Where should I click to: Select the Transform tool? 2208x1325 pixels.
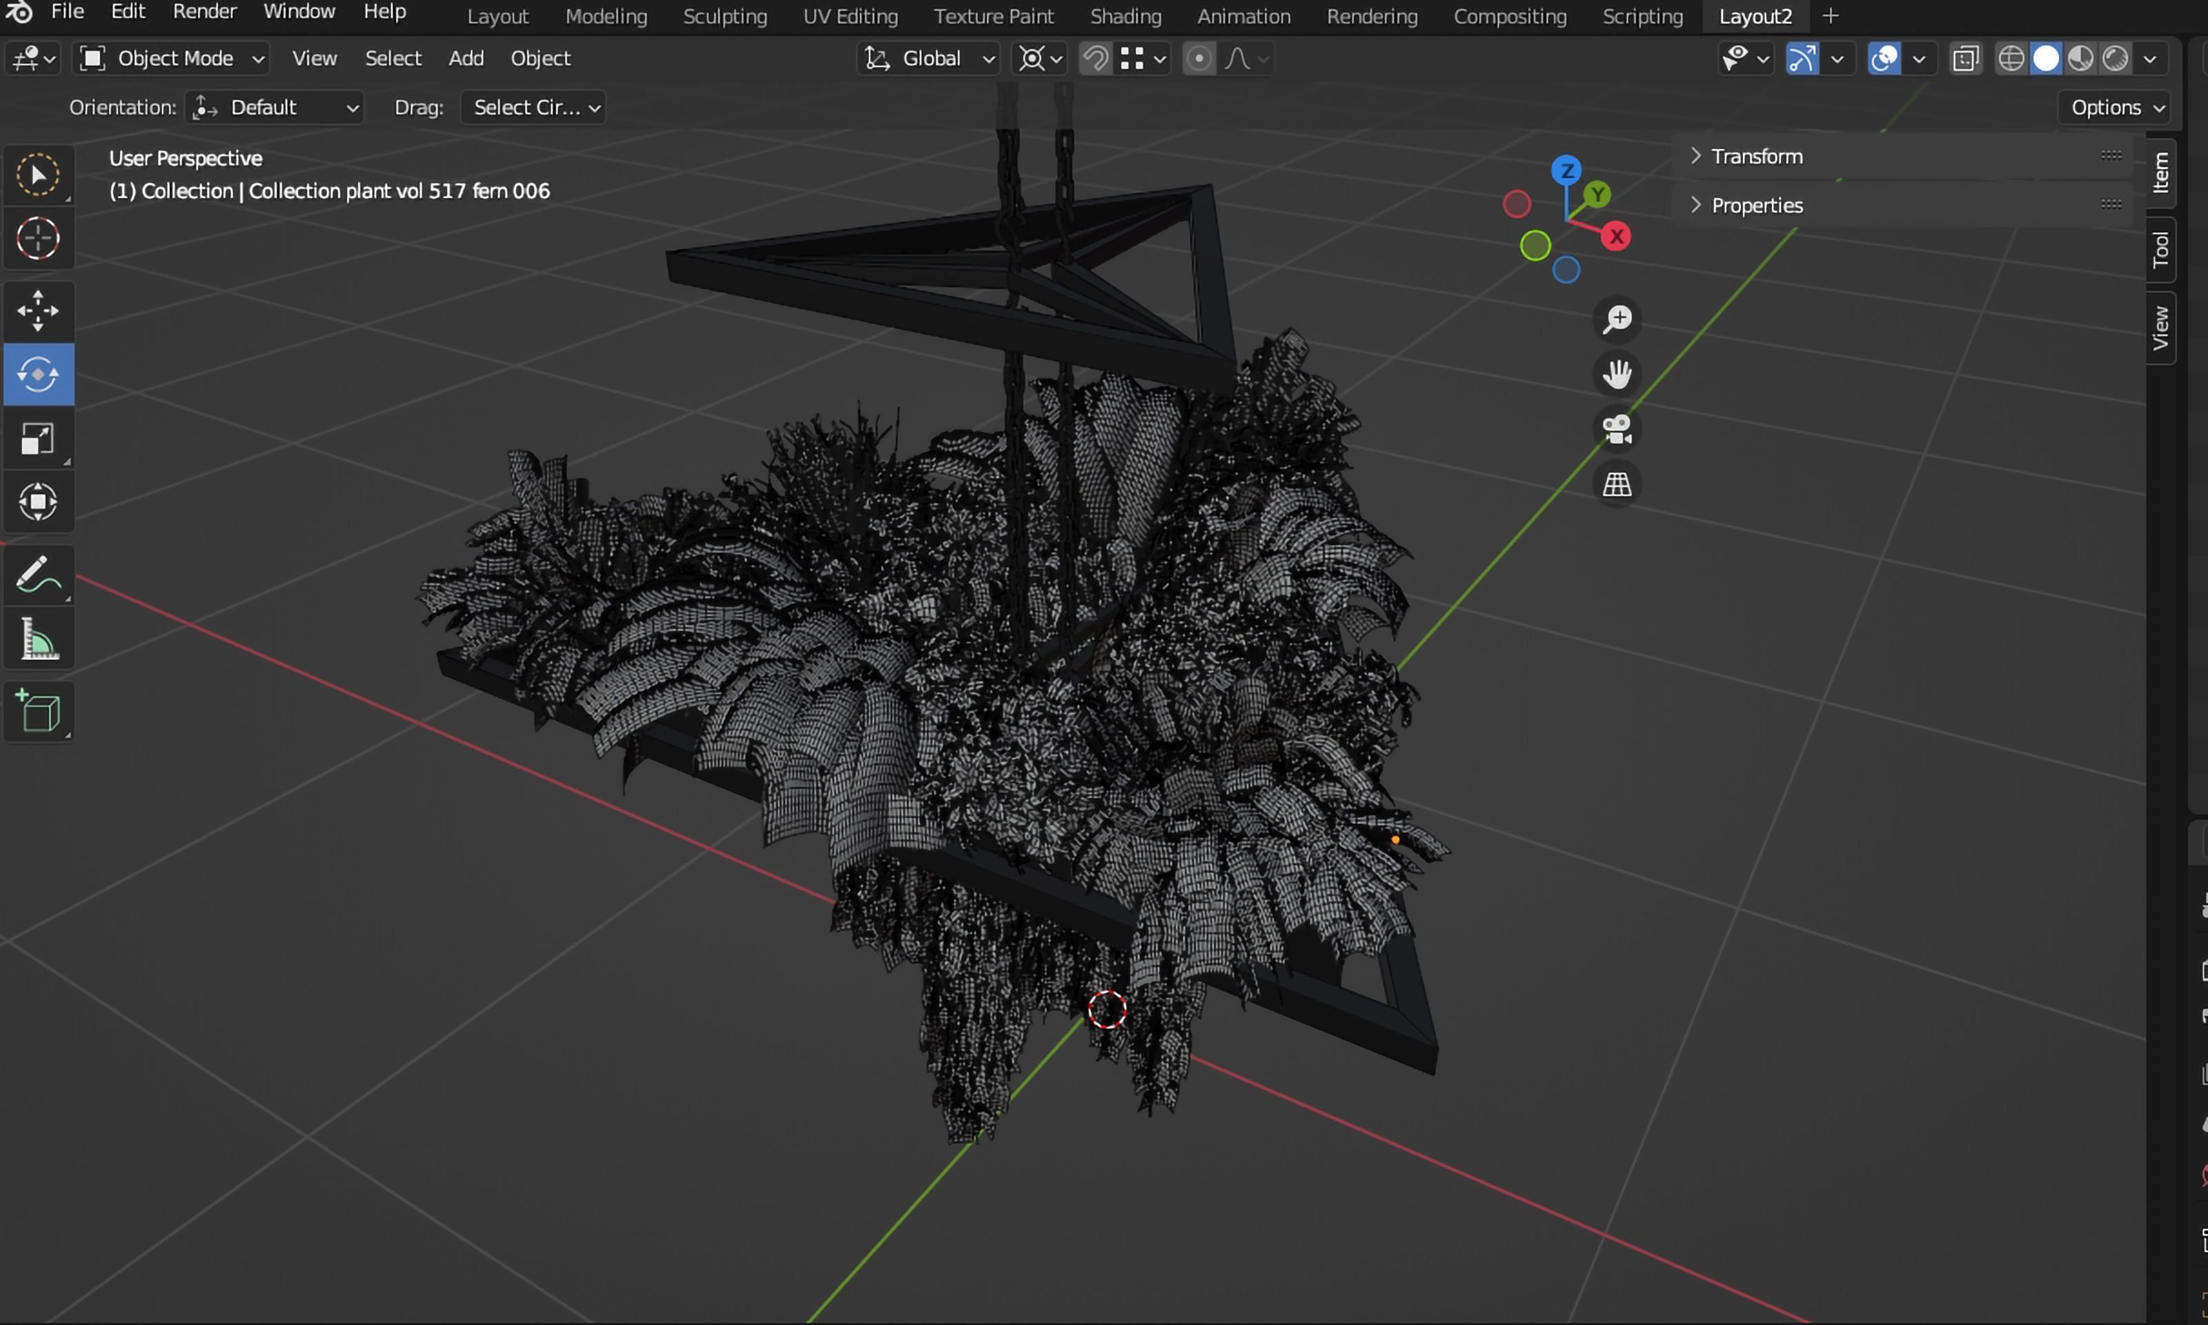(x=39, y=501)
